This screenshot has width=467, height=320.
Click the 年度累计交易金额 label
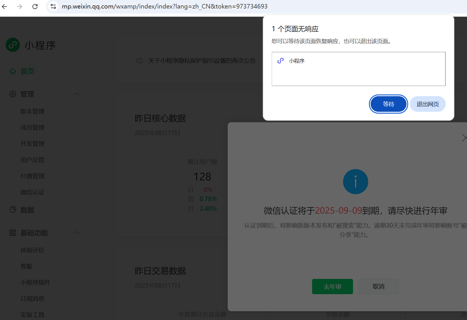click(x=202, y=314)
